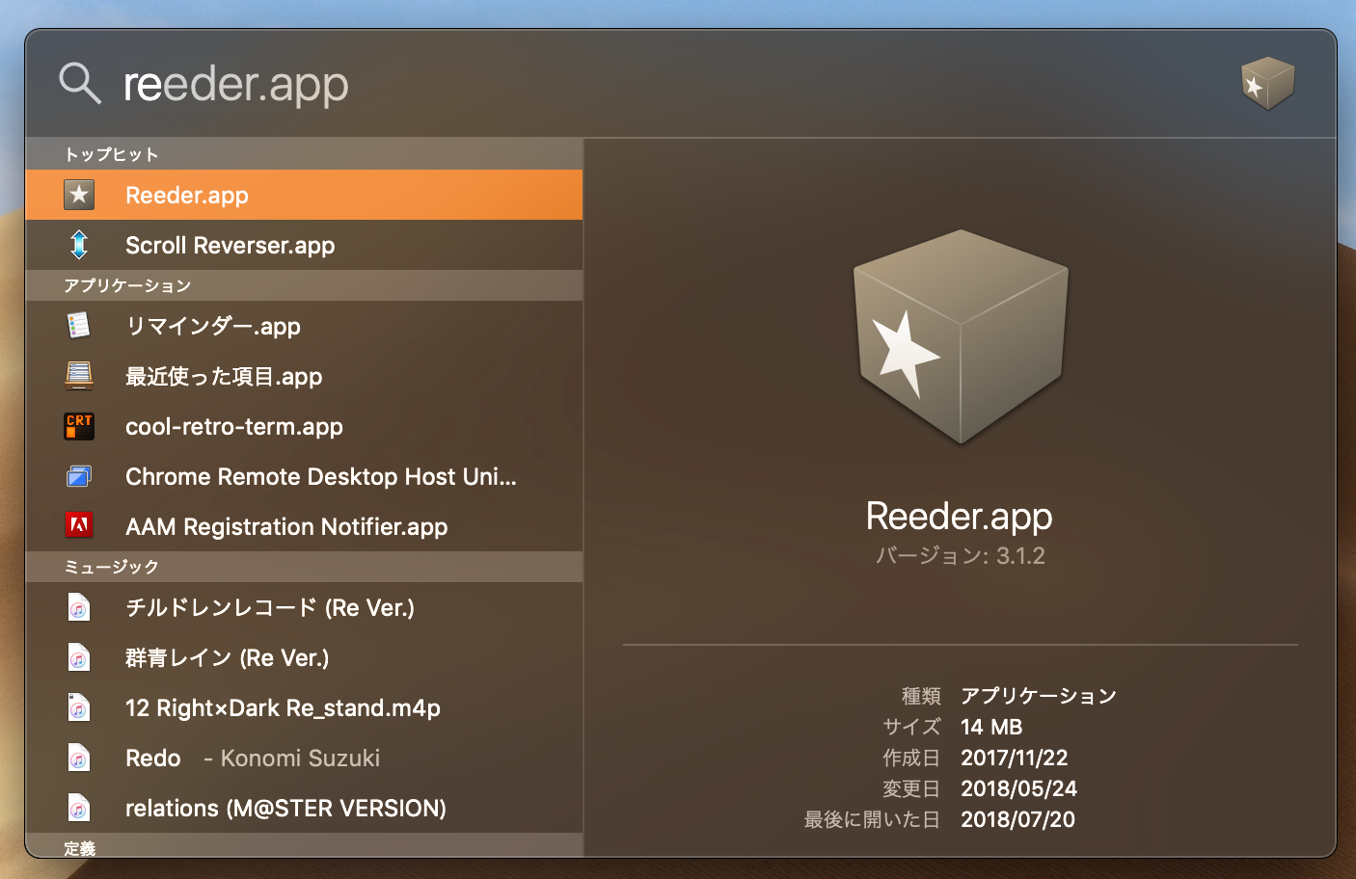Click the Chrome Remote Desktop Host icon
Screen dimensions: 1356x879
pyautogui.click(x=79, y=476)
